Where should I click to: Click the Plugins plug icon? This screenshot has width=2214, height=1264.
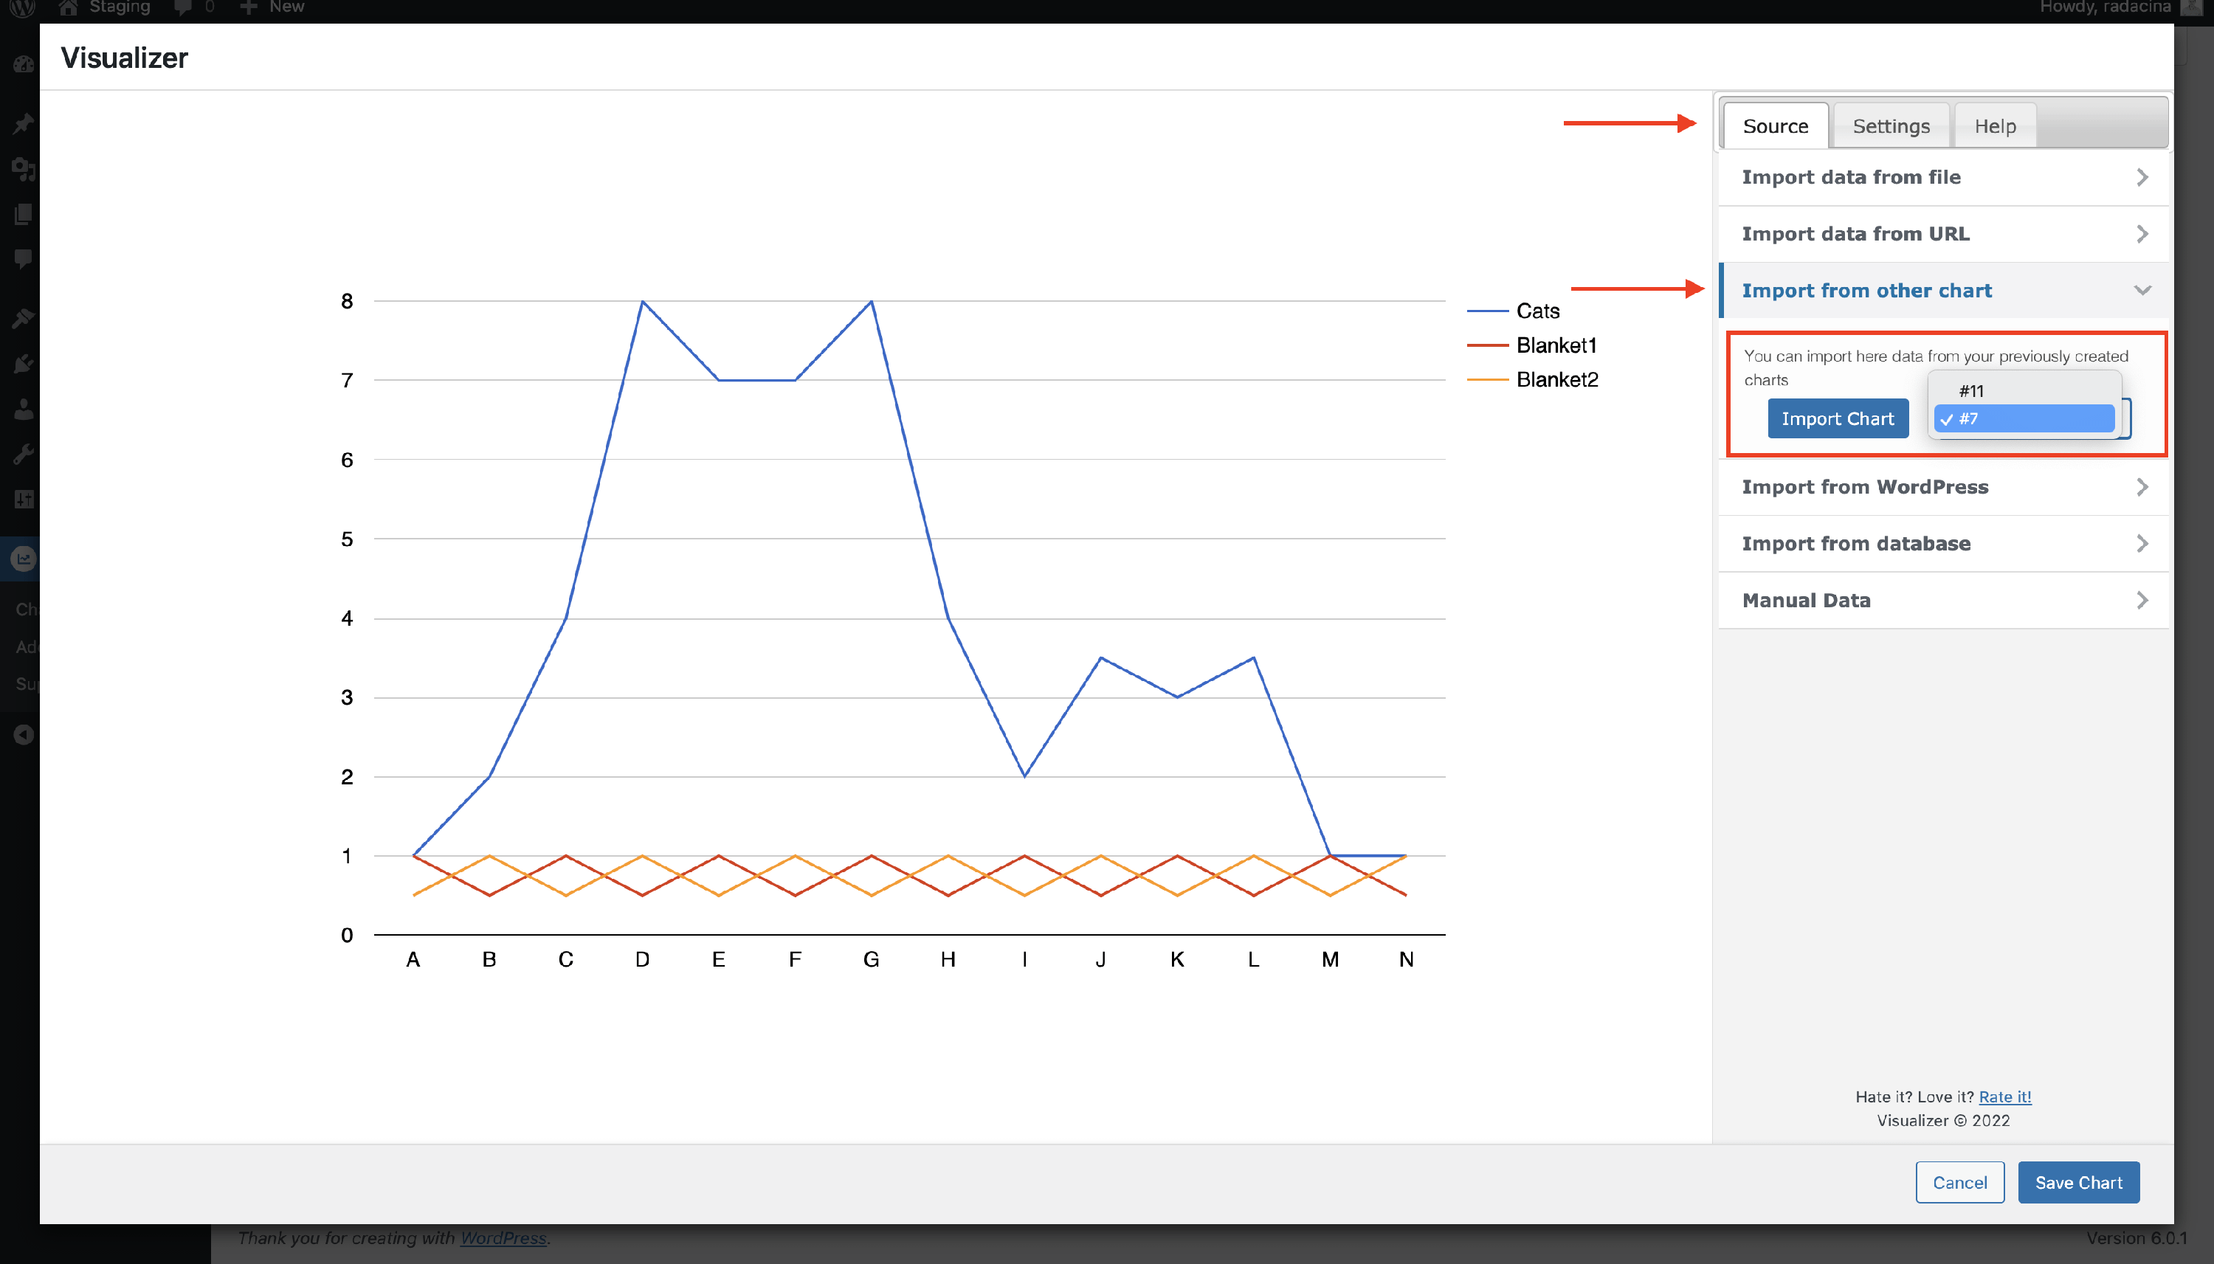pyautogui.click(x=24, y=364)
